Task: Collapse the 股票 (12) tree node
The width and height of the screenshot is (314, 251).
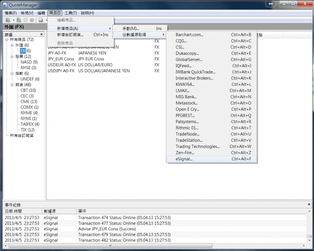Action: coord(12,56)
